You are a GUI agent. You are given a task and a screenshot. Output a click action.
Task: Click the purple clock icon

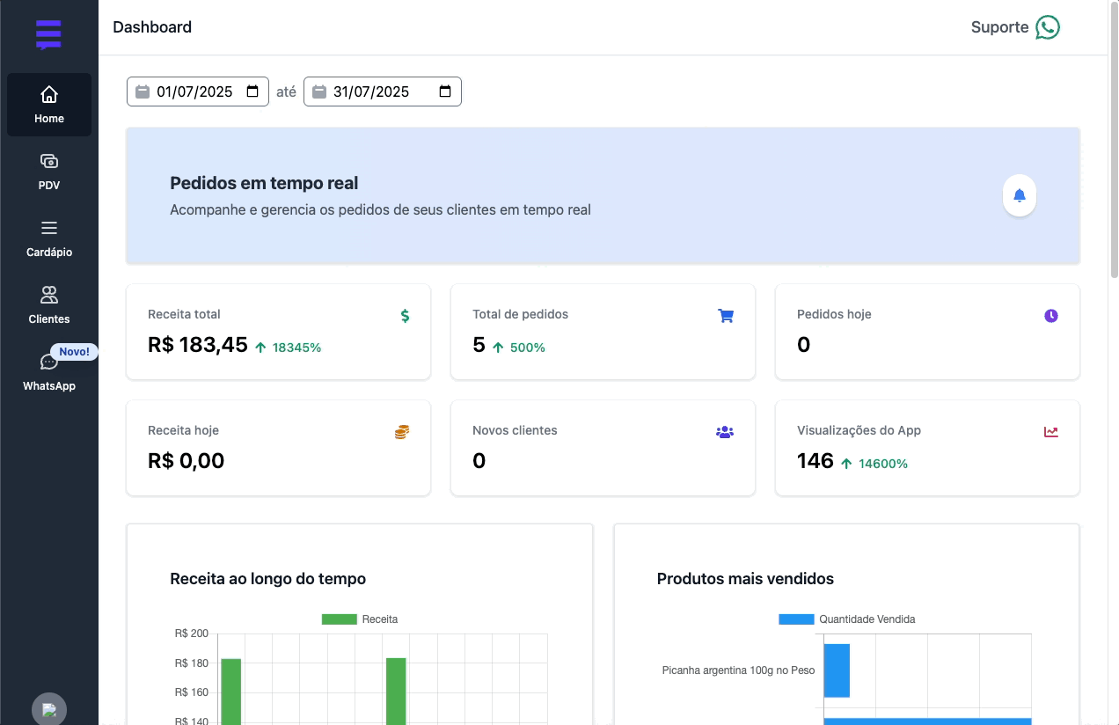click(x=1050, y=316)
